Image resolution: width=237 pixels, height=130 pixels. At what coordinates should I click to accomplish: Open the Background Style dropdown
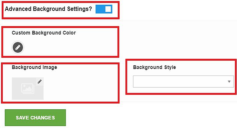(x=183, y=82)
